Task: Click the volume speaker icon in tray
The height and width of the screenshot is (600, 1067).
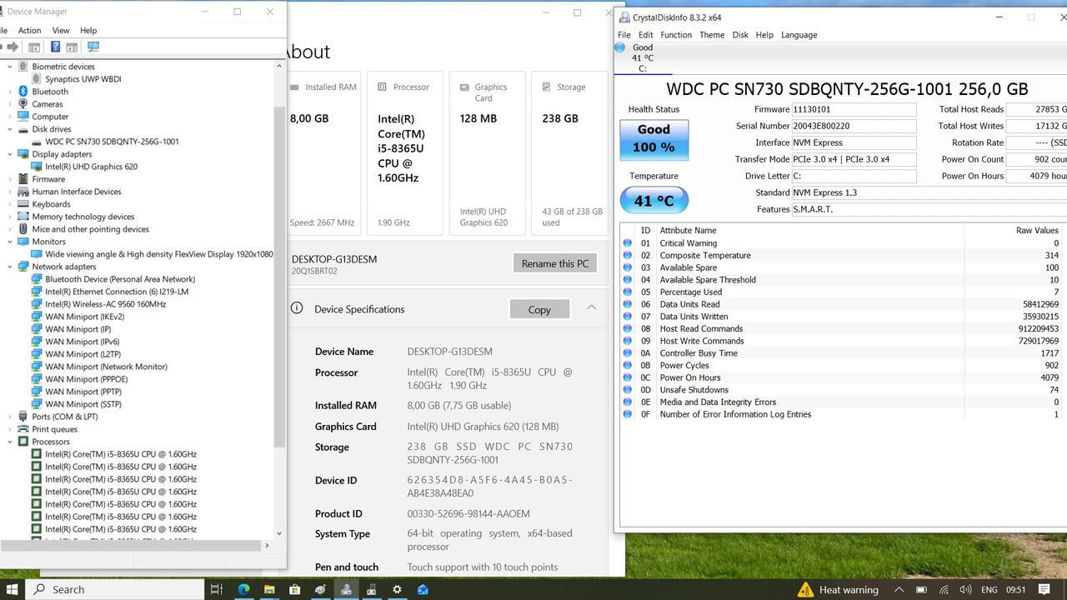Action: (x=964, y=589)
